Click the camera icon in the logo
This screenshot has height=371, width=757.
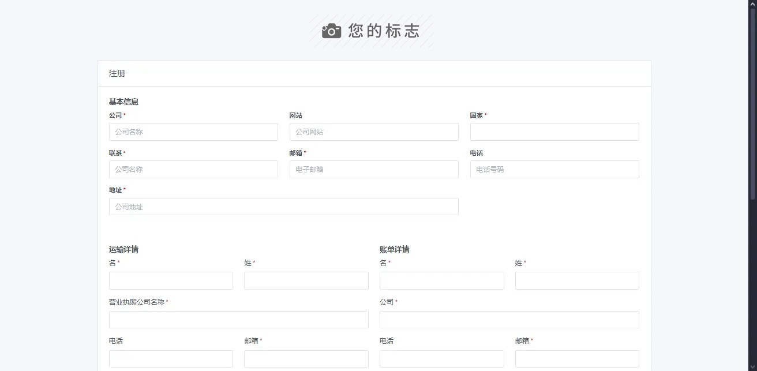coord(331,31)
